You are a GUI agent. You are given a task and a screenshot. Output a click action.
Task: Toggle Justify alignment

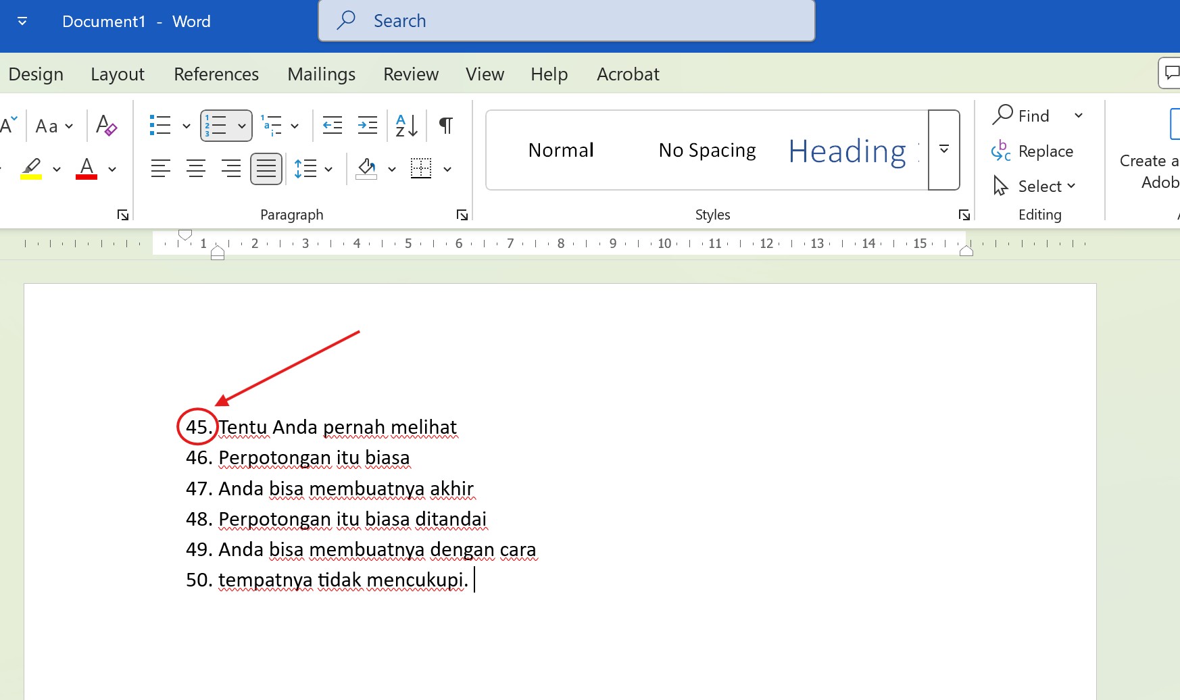tap(266, 168)
